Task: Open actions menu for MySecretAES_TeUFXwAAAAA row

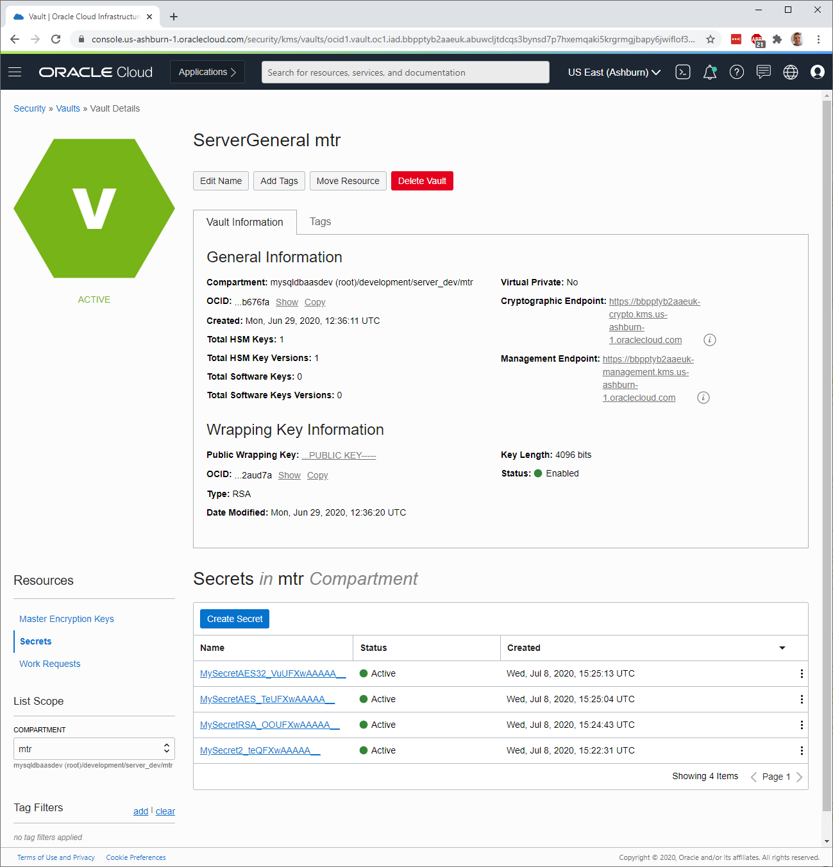Action: coord(802,699)
